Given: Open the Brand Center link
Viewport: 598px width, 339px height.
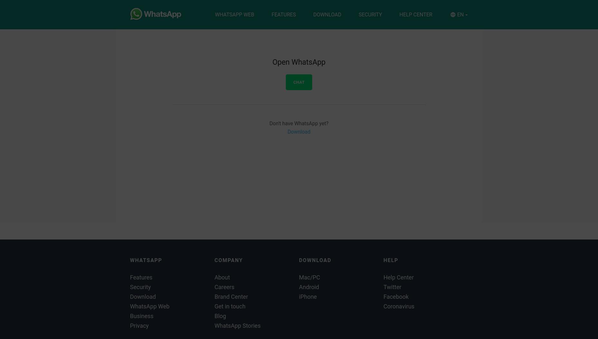Looking at the screenshot, I should click(x=231, y=297).
